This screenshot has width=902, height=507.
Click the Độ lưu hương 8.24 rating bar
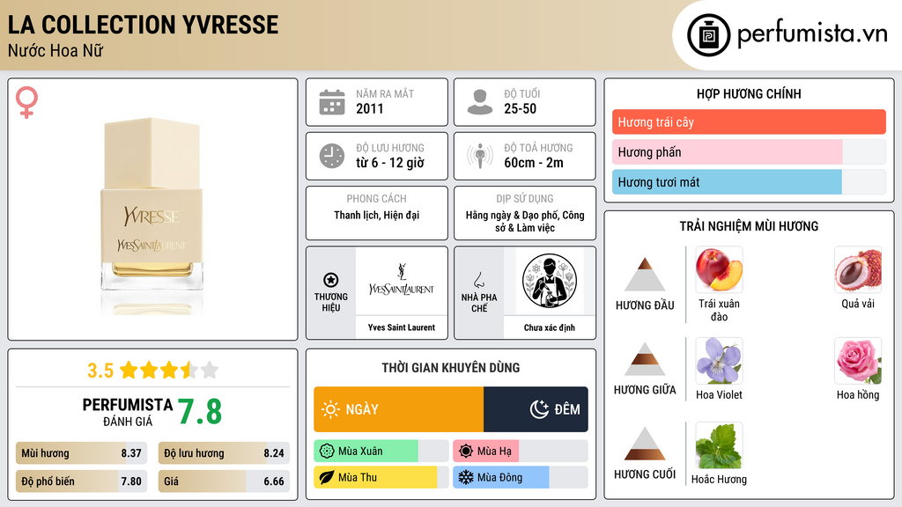pyautogui.click(x=224, y=453)
